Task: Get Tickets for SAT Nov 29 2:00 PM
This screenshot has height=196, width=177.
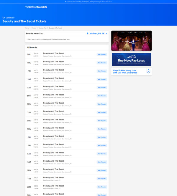Action: 102,154
